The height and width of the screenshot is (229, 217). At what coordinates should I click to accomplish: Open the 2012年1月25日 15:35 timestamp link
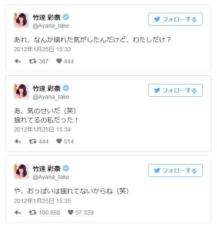tap(42, 201)
